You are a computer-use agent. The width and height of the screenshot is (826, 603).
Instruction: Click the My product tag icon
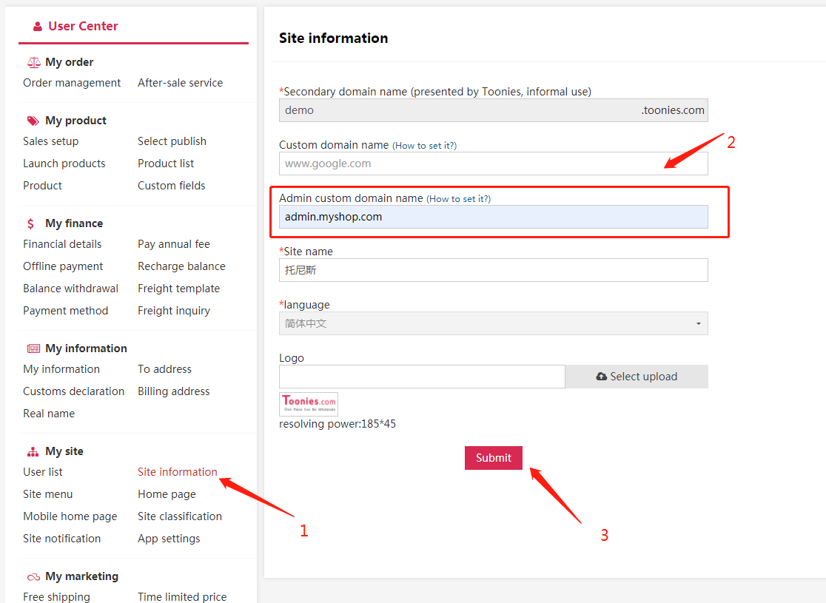[x=33, y=121]
